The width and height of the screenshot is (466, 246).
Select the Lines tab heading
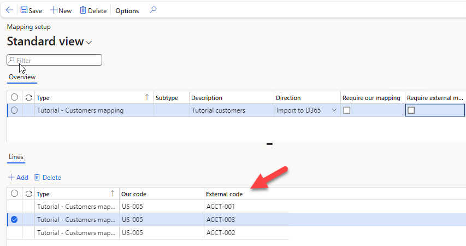coord(16,157)
